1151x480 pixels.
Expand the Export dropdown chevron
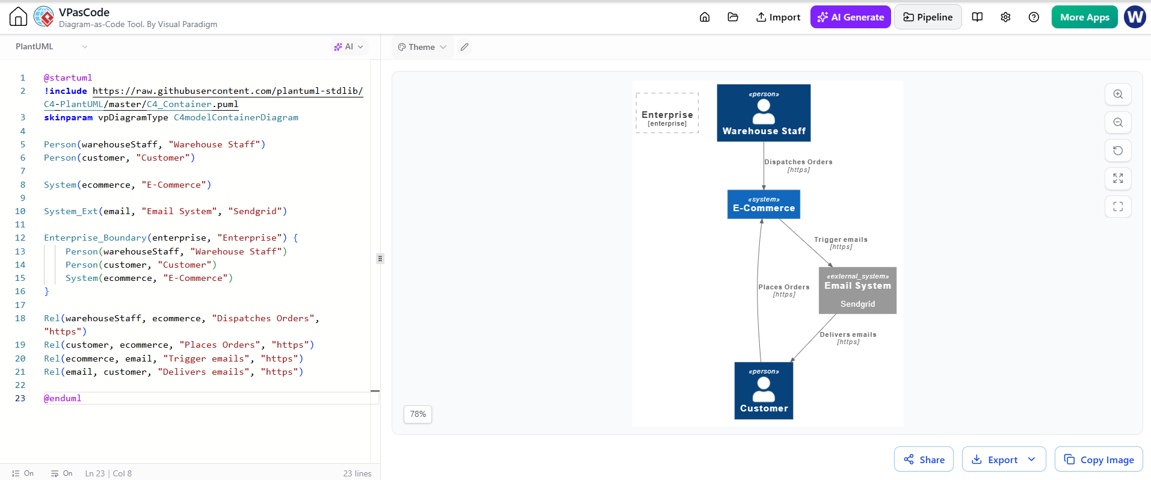[1032, 460]
